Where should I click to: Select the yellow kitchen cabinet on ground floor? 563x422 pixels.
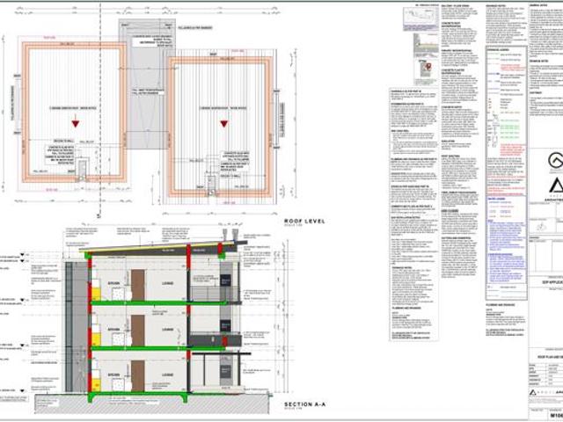(96, 385)
